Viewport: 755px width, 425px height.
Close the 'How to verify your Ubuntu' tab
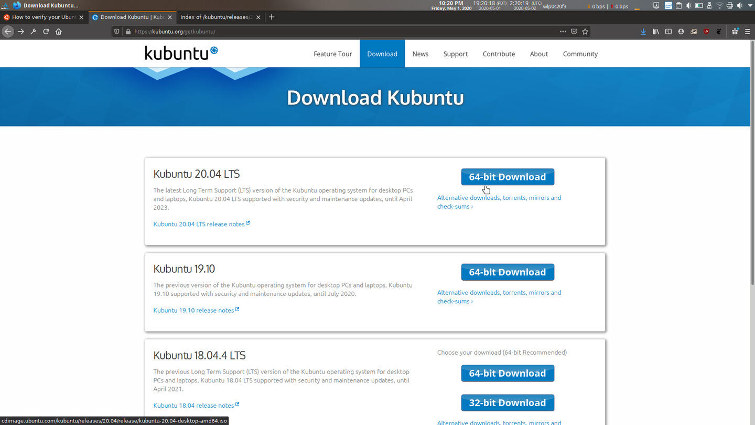81,17
